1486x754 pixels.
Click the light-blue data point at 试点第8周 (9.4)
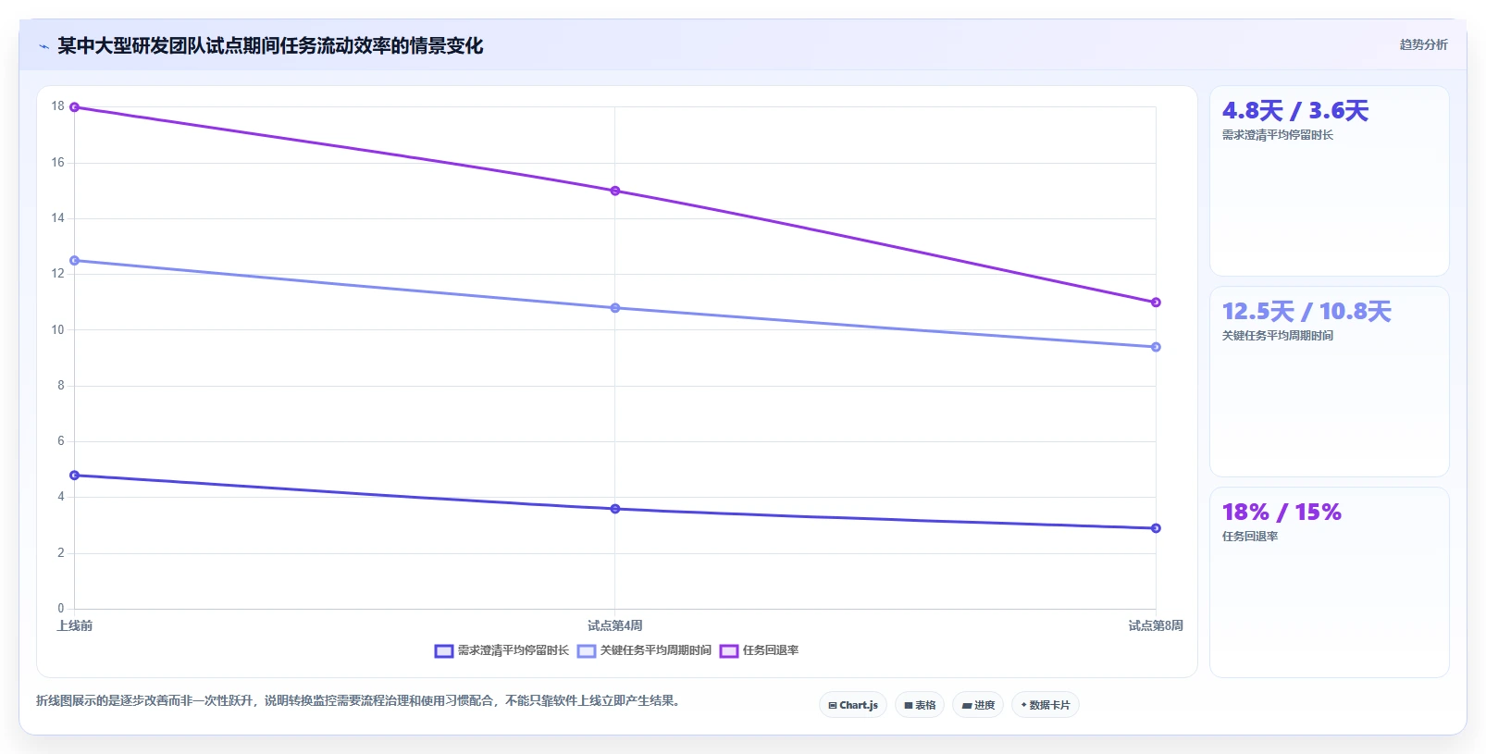[1156, 347]
